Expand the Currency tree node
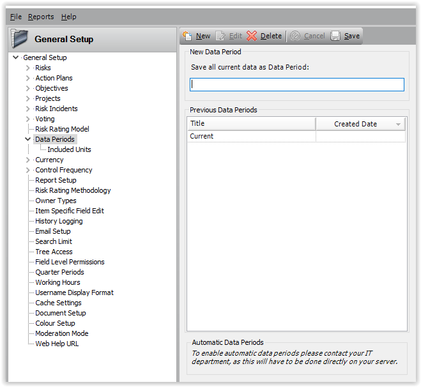This screenshot has width=421, height=387. 27,160
